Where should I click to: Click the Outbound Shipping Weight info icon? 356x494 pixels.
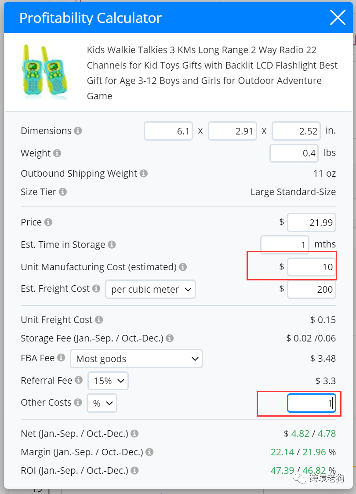coord(144,174)
